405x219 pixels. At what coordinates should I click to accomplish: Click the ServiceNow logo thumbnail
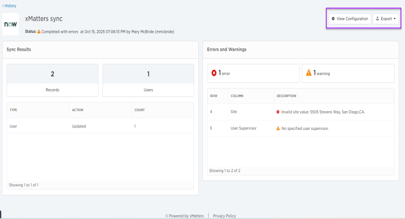point(11,24)
